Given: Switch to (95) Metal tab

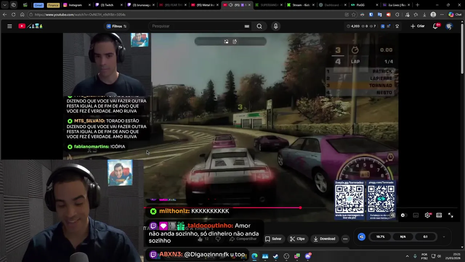Looking at the screenshot, I should (204, 5).
